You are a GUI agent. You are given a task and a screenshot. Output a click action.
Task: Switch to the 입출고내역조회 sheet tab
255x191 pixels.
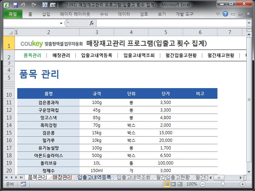[x=133, y=177]
